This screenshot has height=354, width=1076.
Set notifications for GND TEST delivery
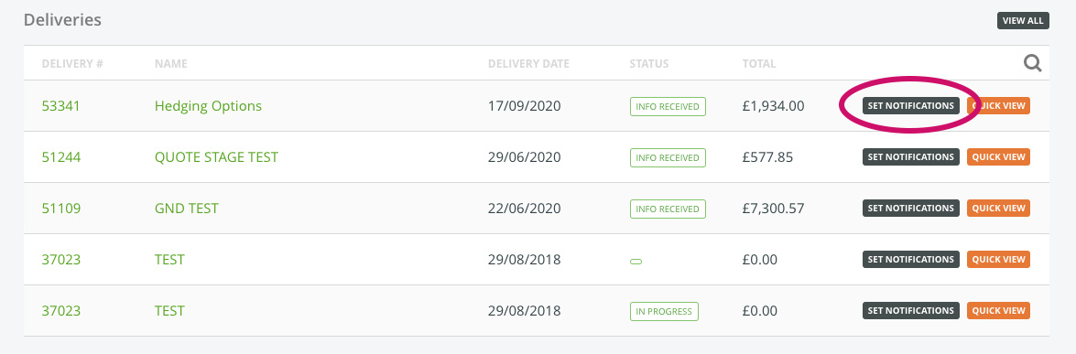pos(911,208)
